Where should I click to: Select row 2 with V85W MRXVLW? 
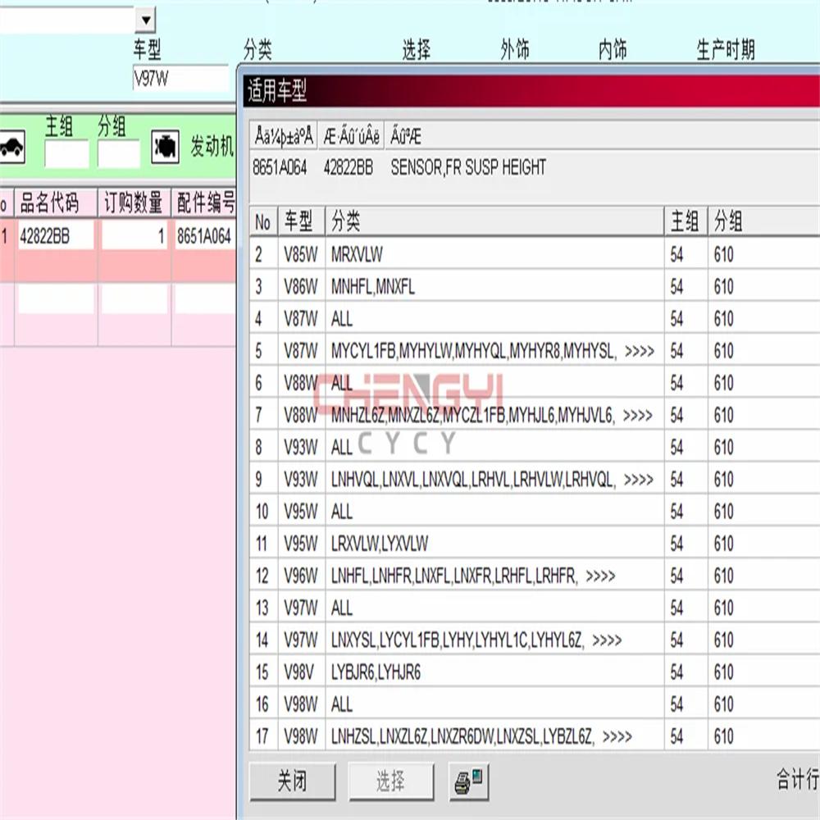[x=535, y=255]
